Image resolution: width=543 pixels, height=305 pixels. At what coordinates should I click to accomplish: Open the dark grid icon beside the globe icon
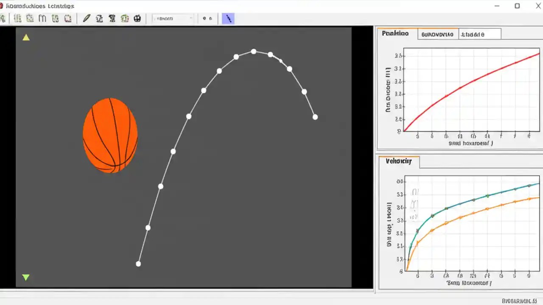click(x=137, y=18)
